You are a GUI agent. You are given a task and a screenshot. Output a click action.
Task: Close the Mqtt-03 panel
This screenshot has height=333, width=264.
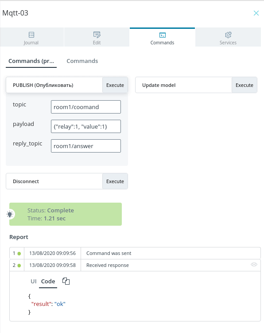[256, 13]
